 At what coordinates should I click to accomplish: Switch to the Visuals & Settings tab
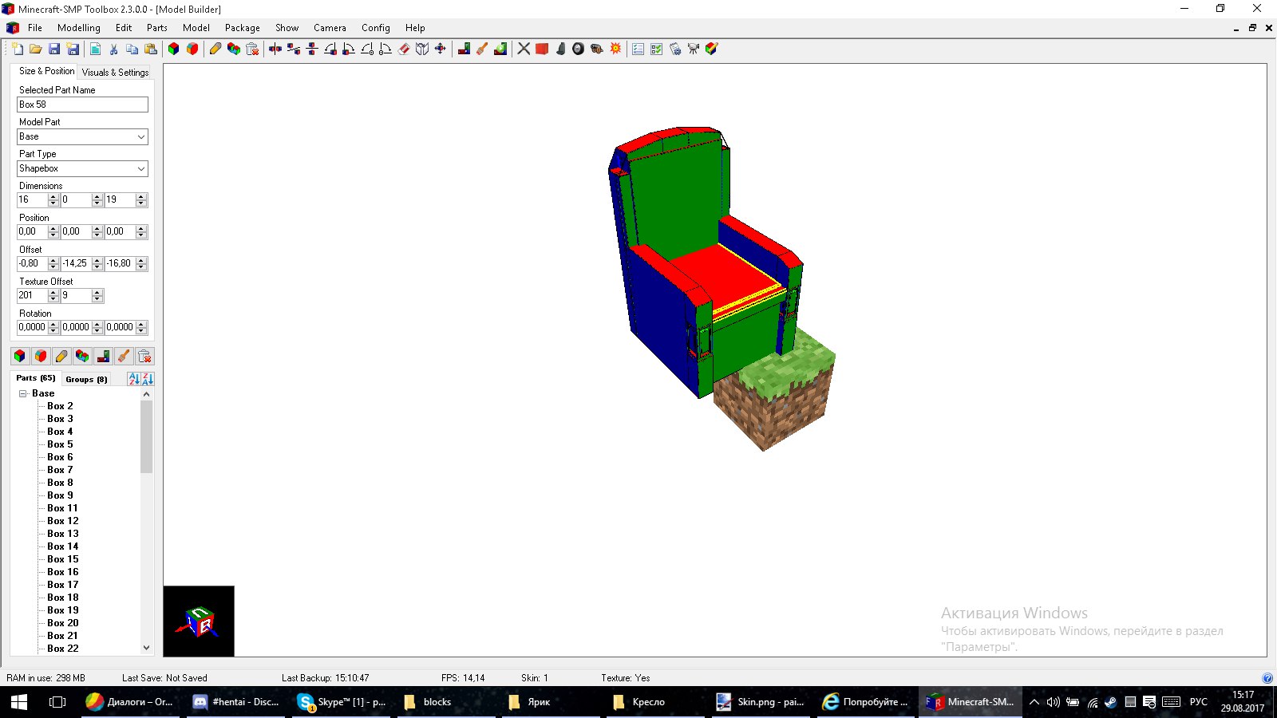115,72
